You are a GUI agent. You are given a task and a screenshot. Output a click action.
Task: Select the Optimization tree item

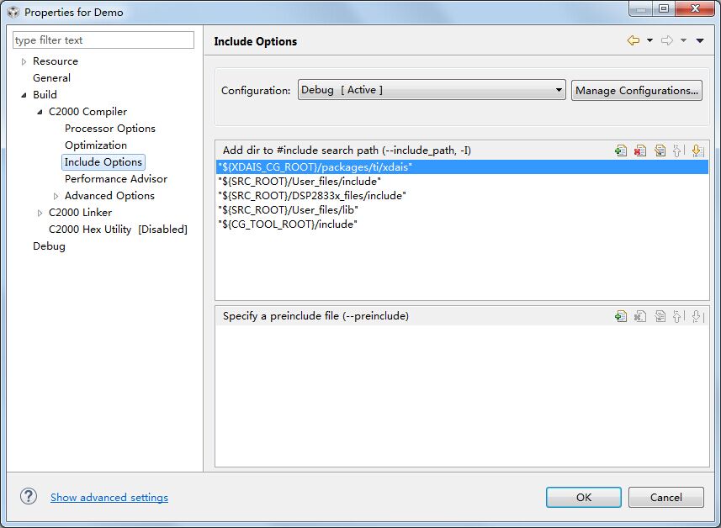pyautogui.click(x=96, y=145)
